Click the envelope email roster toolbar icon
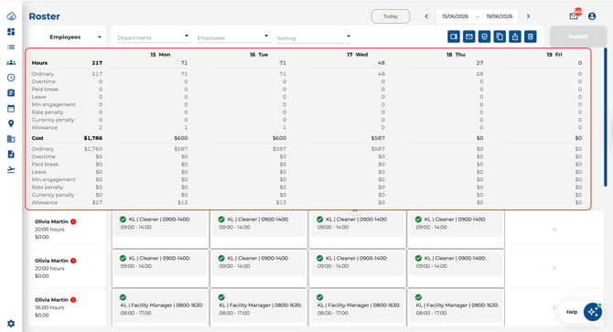Screen dimensions: 613x332 pyautogui.click(x=468, y=37)
